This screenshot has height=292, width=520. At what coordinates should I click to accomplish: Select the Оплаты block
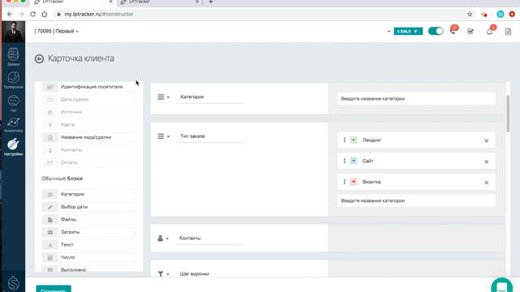(89, 162)
